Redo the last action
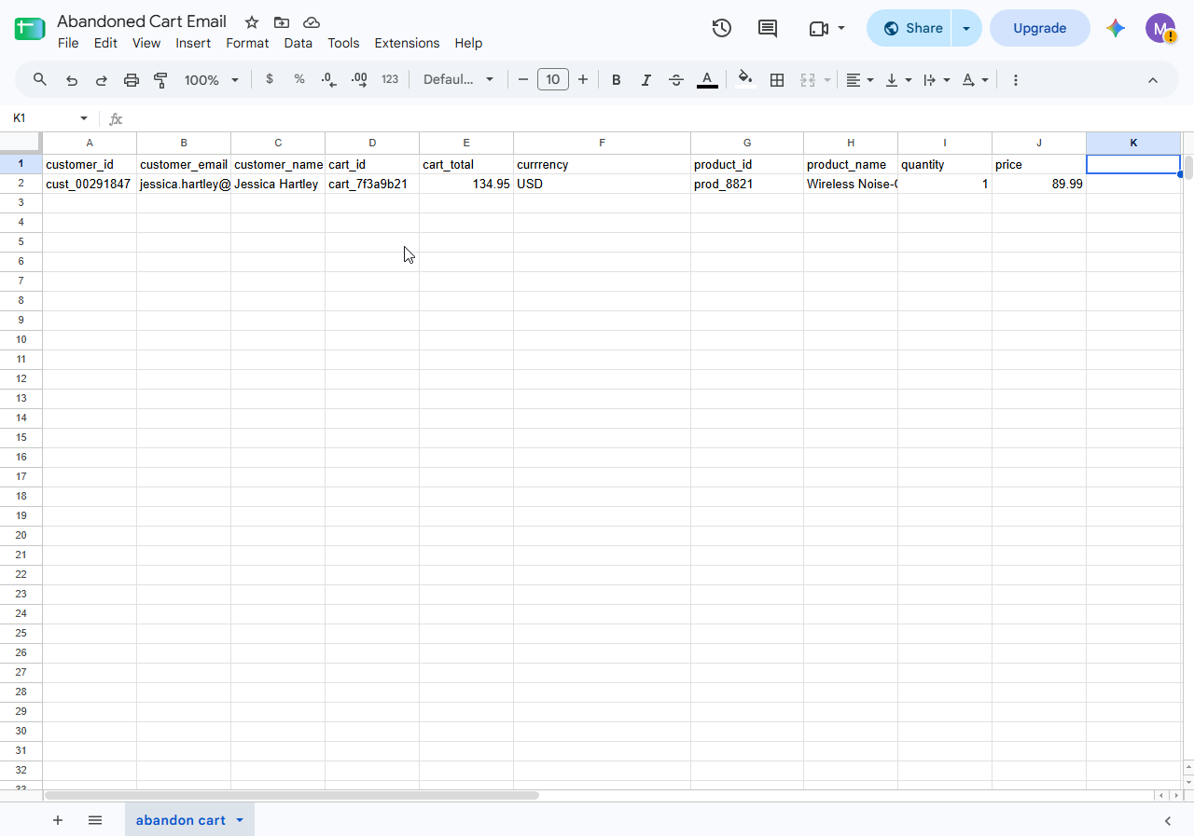 [x=102, y=80]
